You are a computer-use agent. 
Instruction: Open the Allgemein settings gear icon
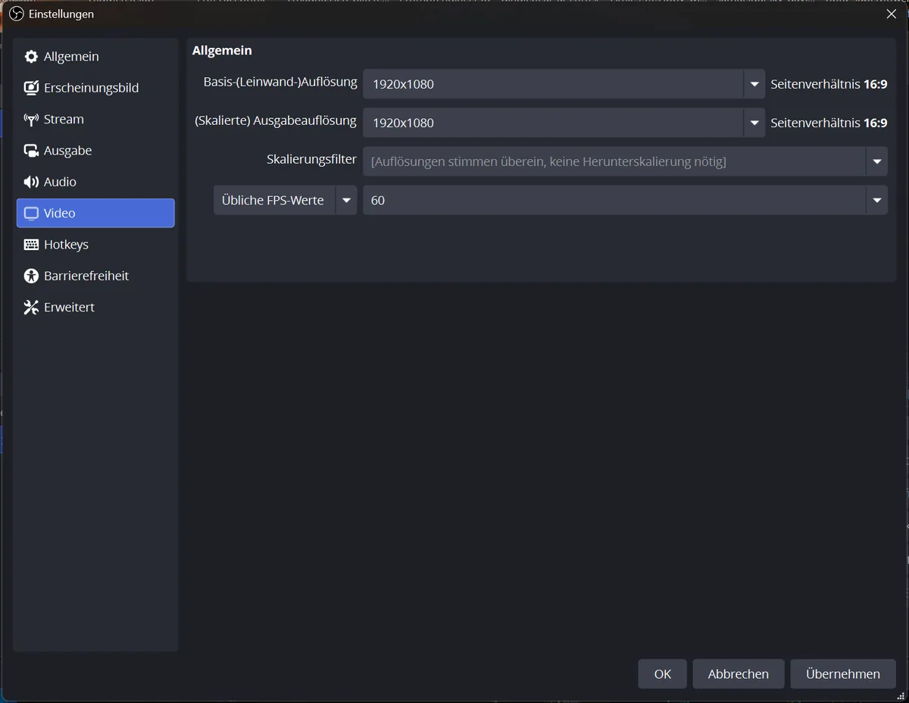pos(31,57)
